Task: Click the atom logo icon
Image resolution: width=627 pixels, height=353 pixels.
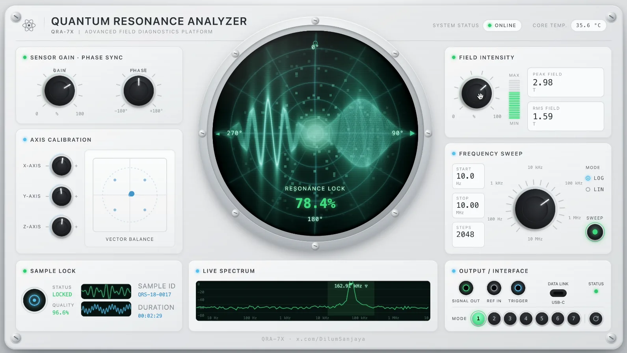Action: click(x=29, y=26)
